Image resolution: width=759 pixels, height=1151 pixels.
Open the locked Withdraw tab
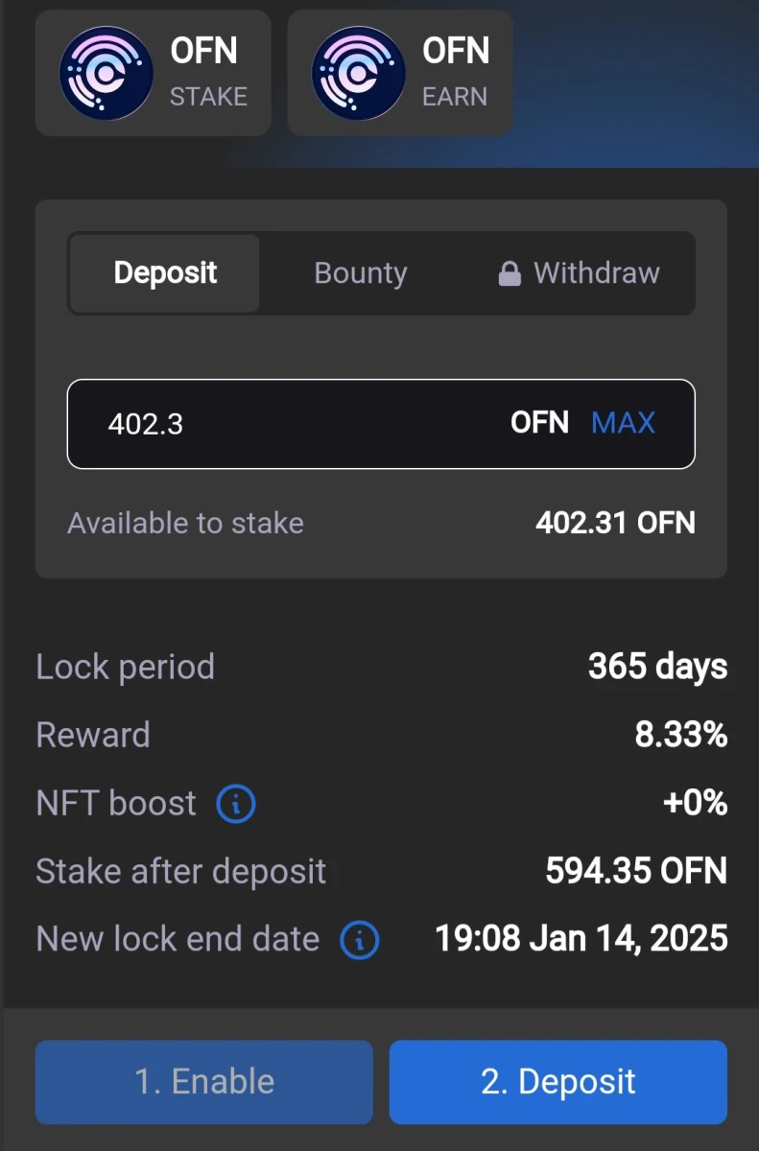click(579, 273)
